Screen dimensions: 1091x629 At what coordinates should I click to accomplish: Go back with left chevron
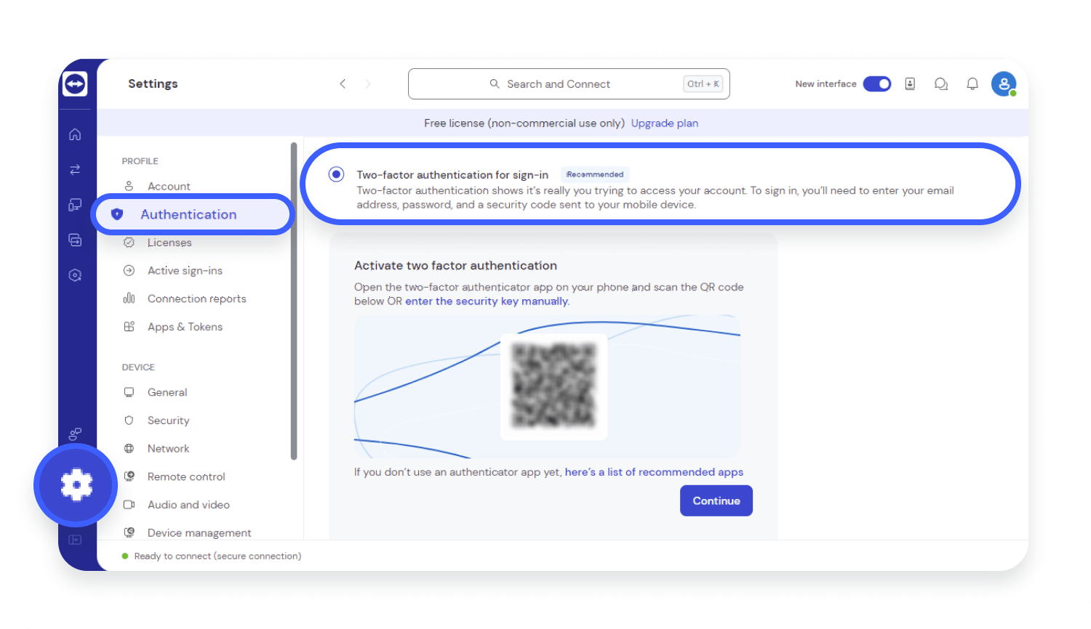343,84
